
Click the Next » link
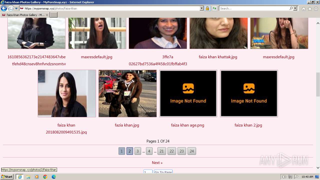pos(157,163)
